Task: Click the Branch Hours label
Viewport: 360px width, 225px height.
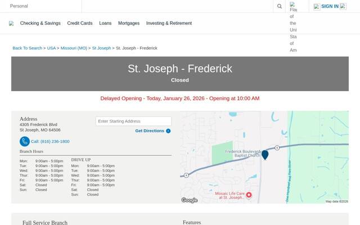Action: click(x=31, y=151)
